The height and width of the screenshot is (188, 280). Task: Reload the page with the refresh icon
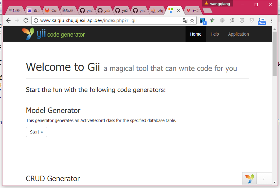pos(26,20)
